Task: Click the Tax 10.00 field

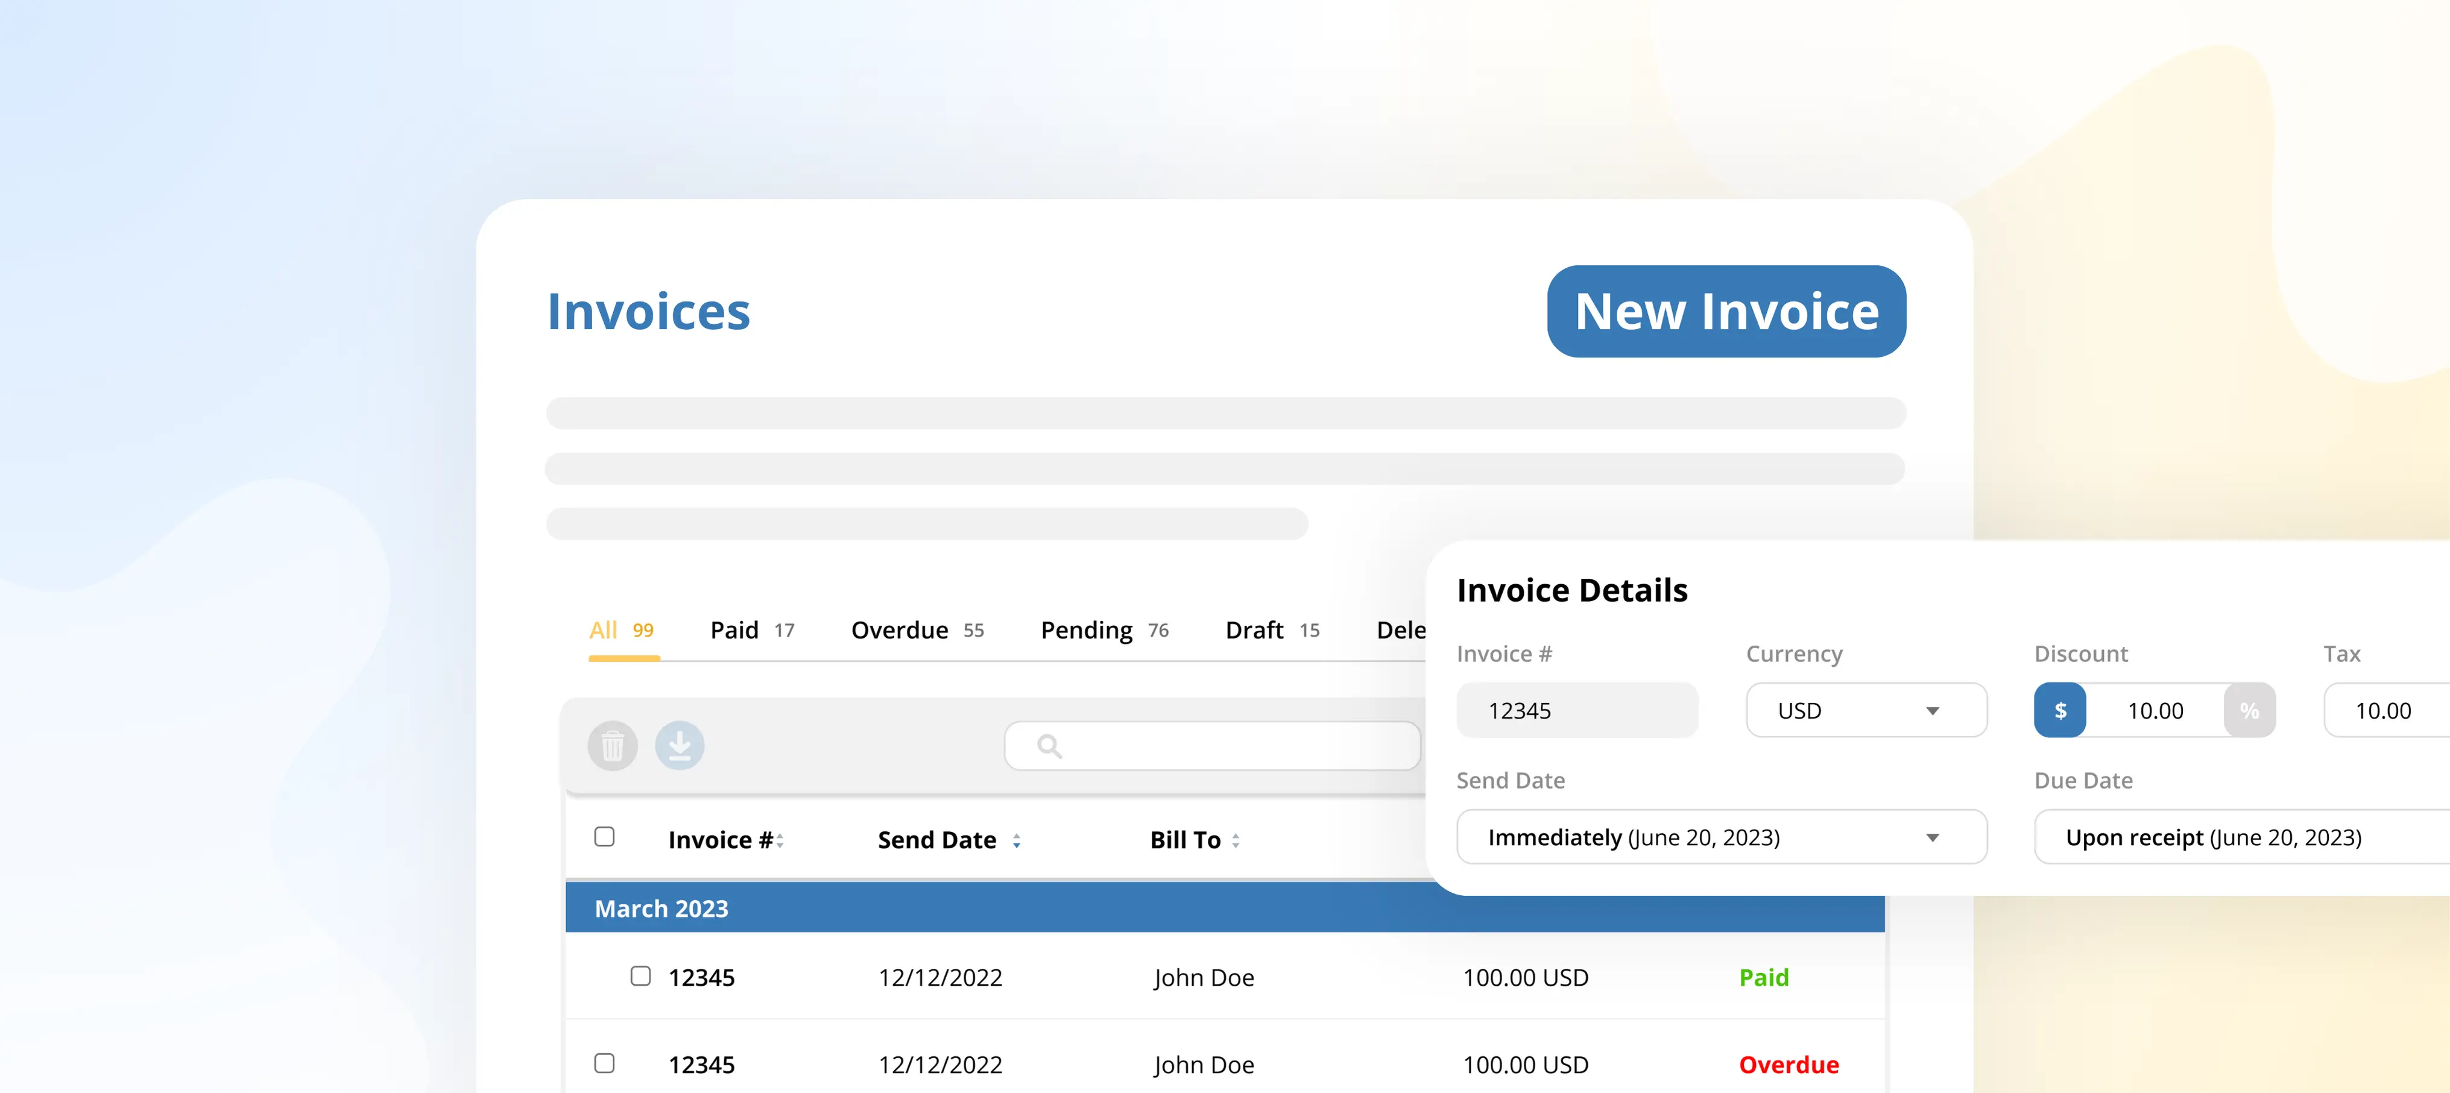Action: (2386, 710)
